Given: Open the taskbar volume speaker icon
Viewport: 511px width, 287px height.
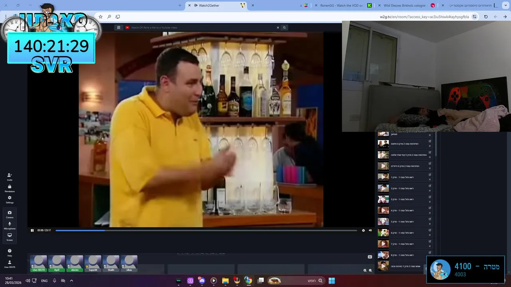Looking at the screenshot, I should point(28,281).
